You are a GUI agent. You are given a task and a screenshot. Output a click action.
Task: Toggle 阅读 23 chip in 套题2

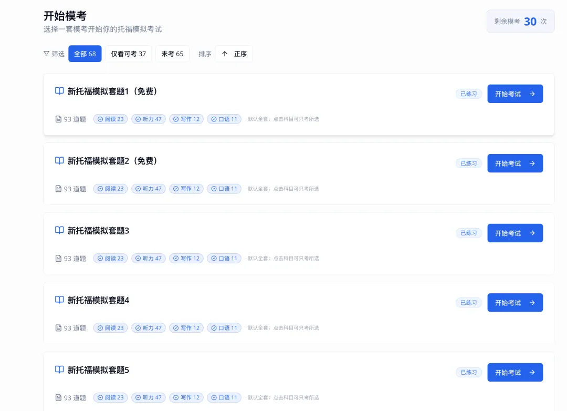click(110, 189)
